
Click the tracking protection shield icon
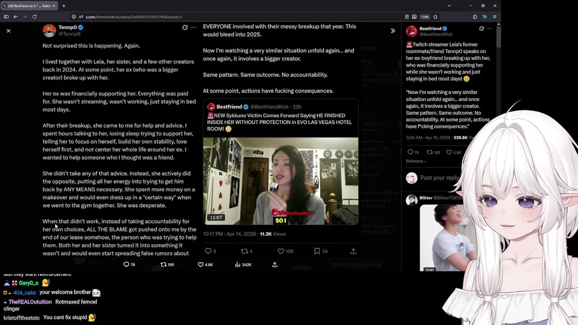pos(74,17)
